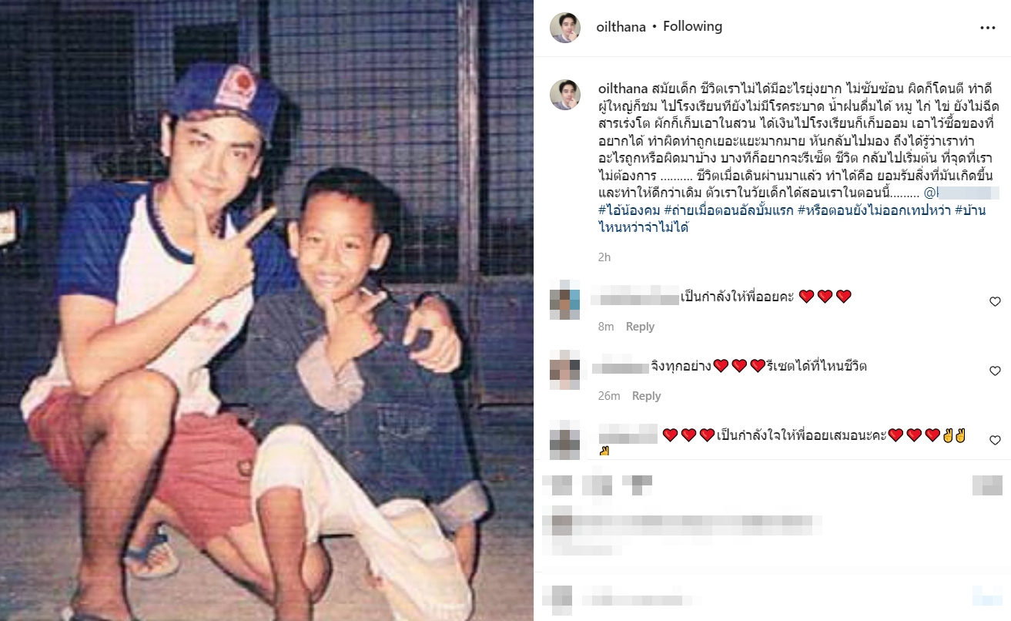The width and height of the screenshot is (1011, 621).
Task: Click the 2h post timestamp
Action: tap(604, 257)
